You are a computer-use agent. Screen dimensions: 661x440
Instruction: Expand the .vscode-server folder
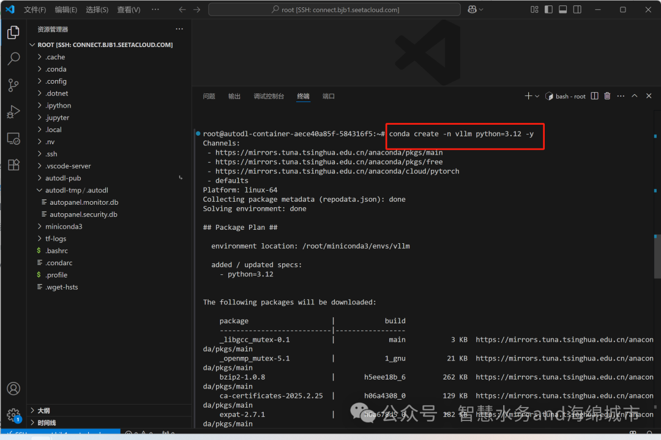tap(108, 166)
